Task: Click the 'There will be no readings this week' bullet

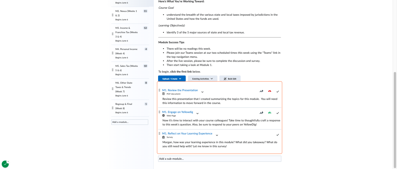Action: [189, 49]
